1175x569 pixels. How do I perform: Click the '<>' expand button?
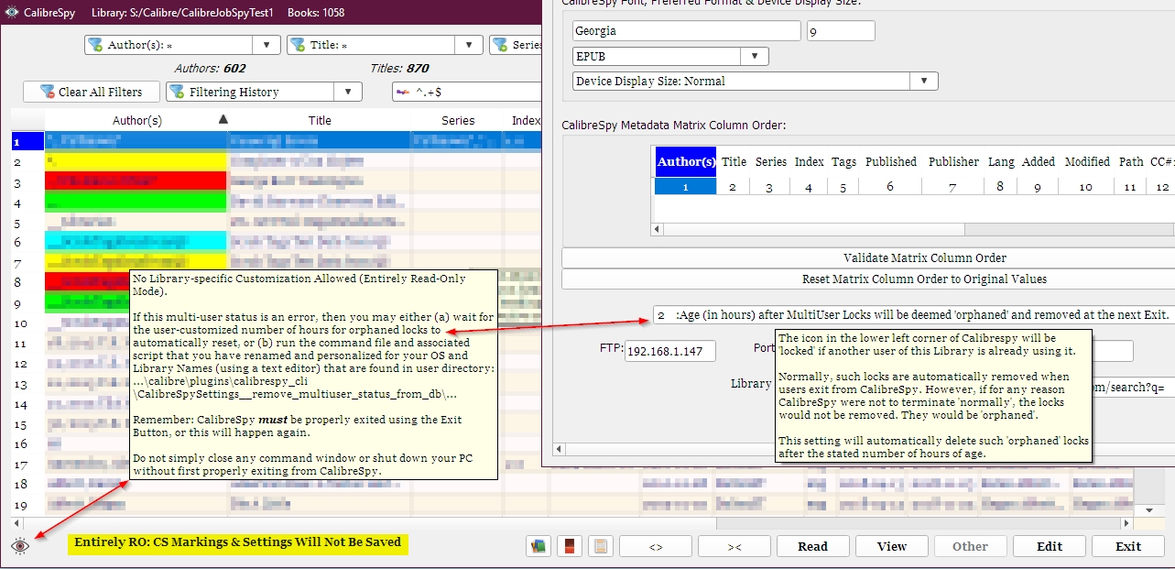tap(656, 546)
